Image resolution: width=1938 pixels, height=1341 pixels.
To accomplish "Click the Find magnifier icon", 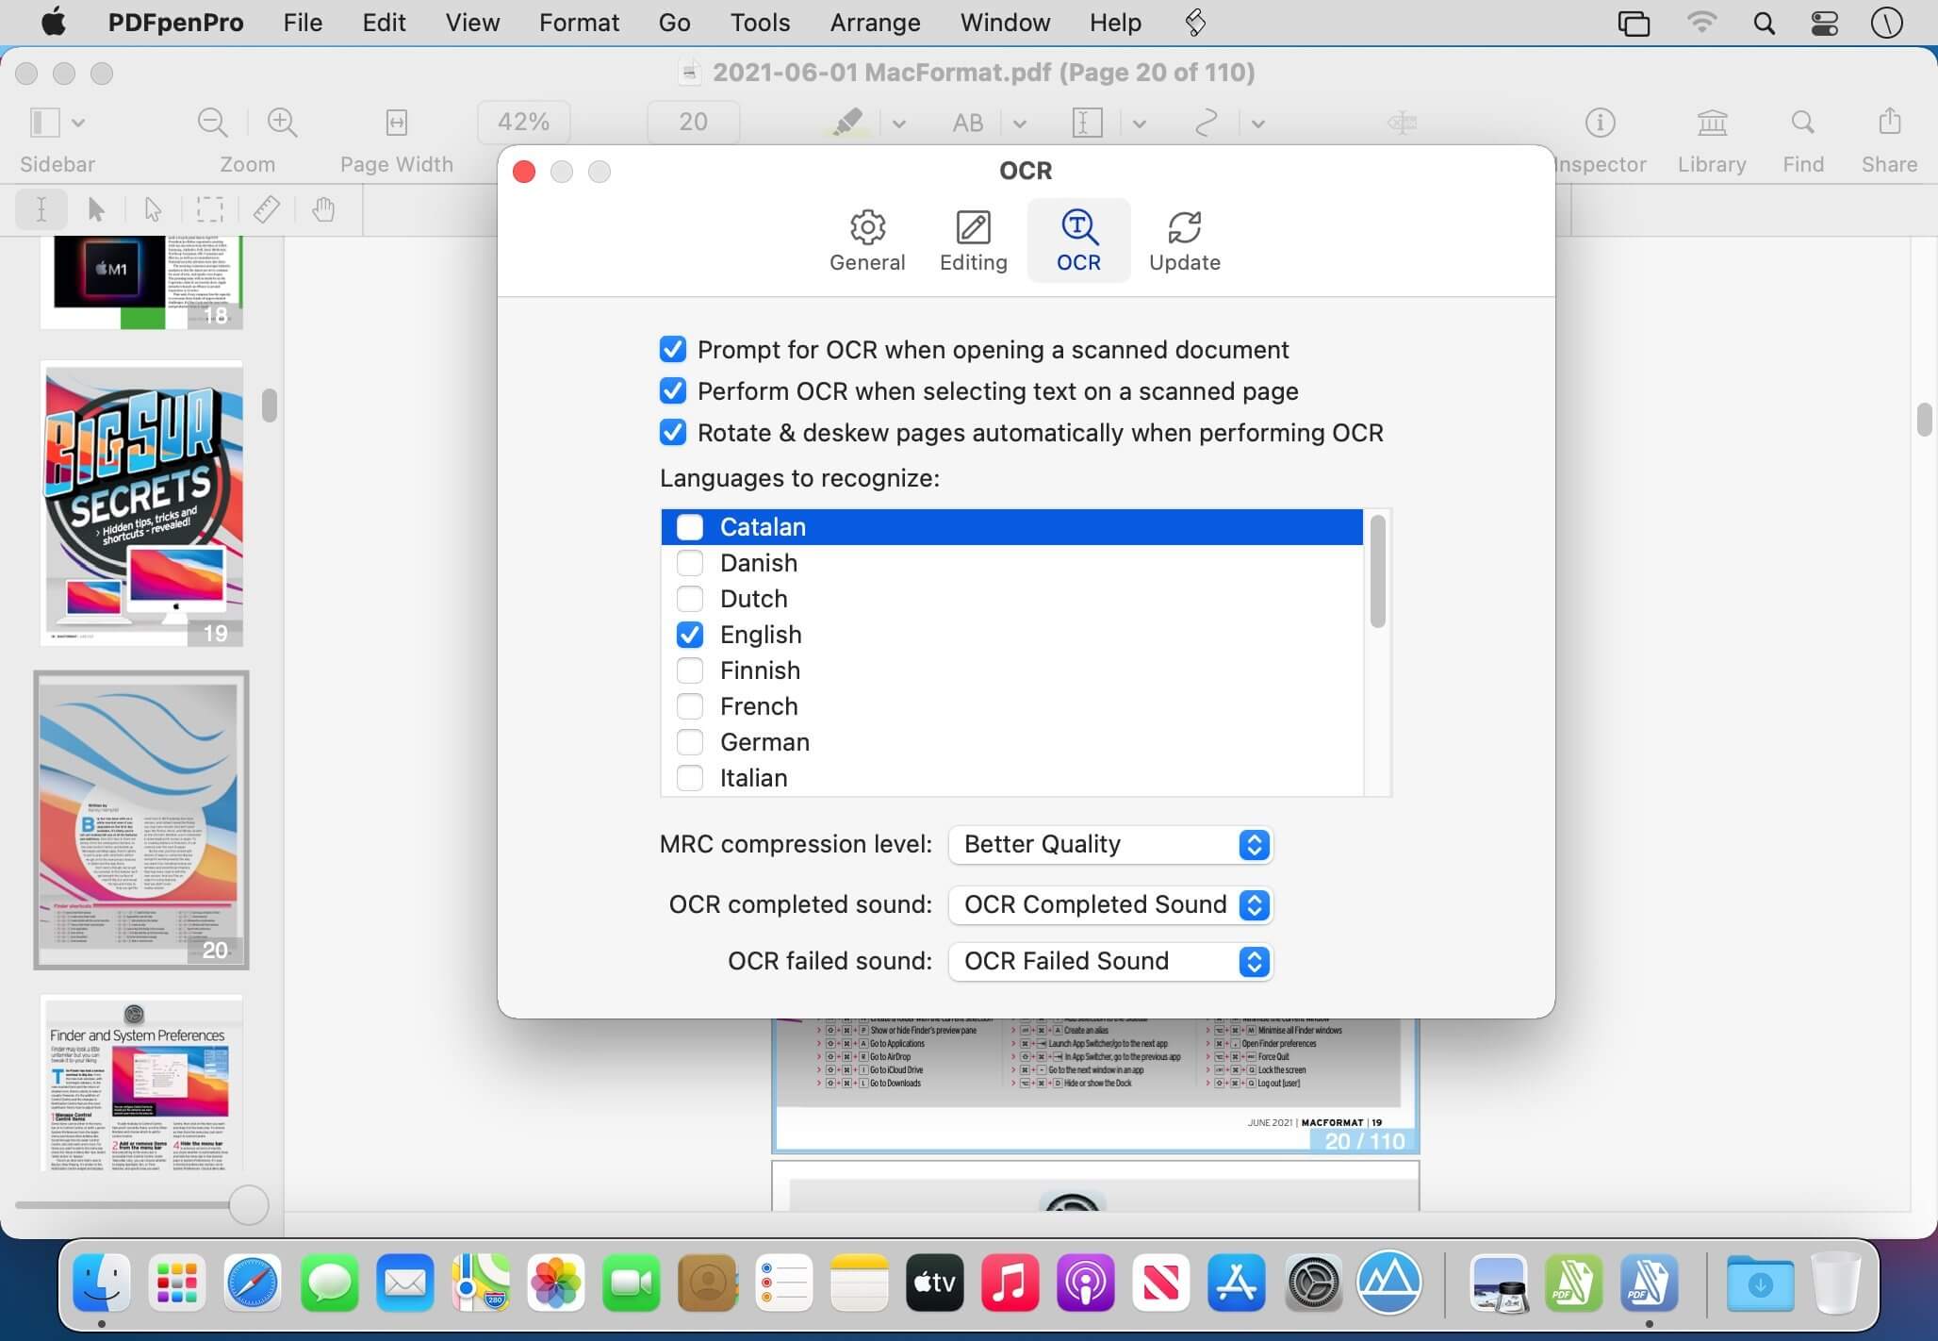I will coord(1803,123).
